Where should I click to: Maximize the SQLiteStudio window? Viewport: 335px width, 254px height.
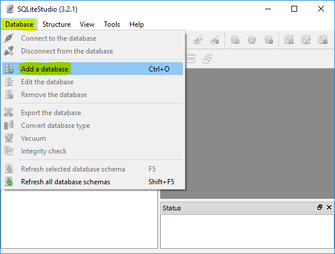(x=294, y=9)
